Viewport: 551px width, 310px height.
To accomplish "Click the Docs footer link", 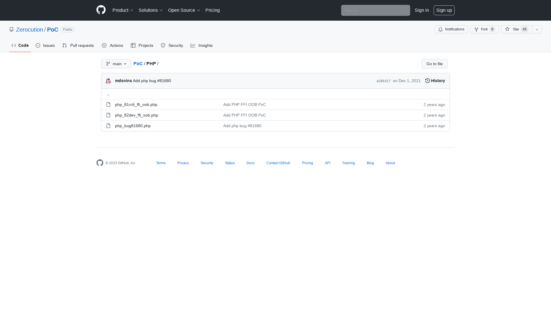I will (x=251, y=163).
